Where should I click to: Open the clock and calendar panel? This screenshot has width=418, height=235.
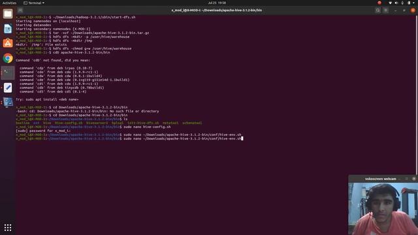217,3
